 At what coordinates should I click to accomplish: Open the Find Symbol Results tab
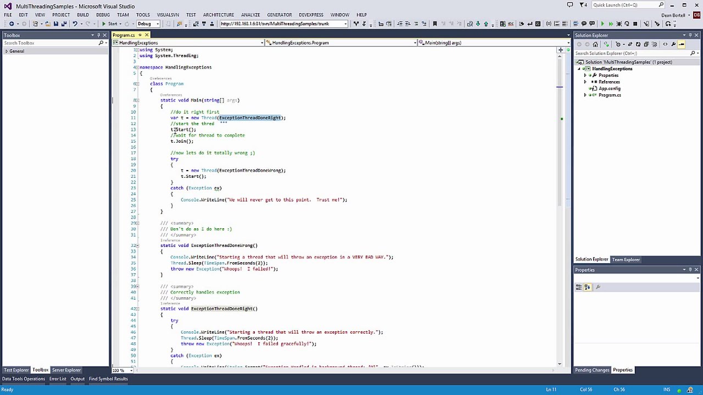pyautogui.click(x=108, y=379)
